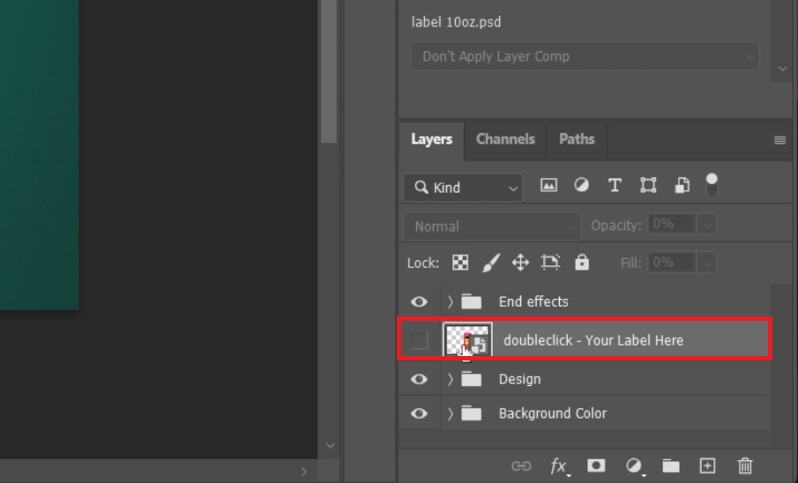Lock position move icon
Viewport: 798px width, 483px height.
520,263
